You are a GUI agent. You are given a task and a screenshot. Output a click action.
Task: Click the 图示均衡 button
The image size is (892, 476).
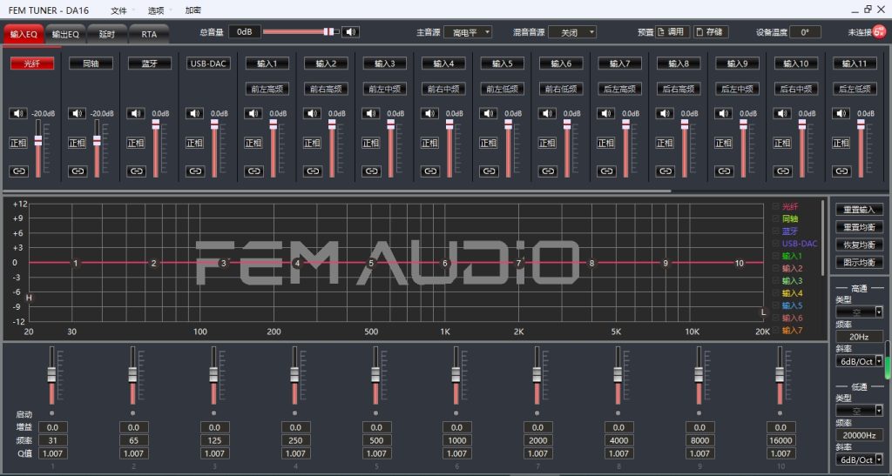tap(859, 263)
